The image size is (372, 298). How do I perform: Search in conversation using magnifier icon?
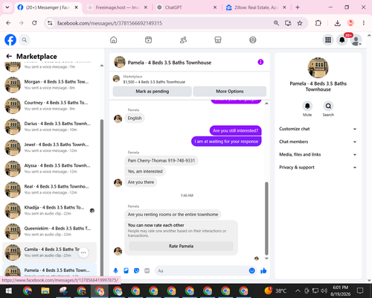coord(328,106)
